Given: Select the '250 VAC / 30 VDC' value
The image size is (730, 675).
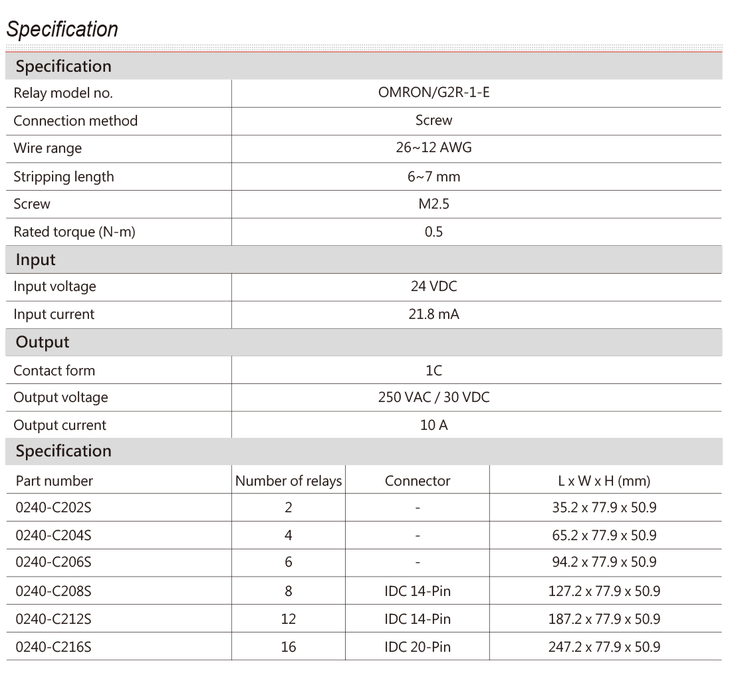Looking at the screenshot, I should pos(433,397).
